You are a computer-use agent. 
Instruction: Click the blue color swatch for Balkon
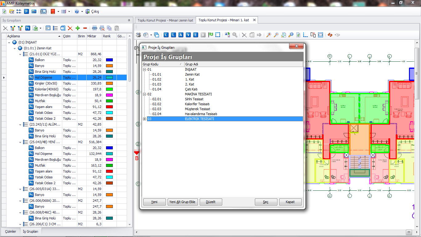109,60
